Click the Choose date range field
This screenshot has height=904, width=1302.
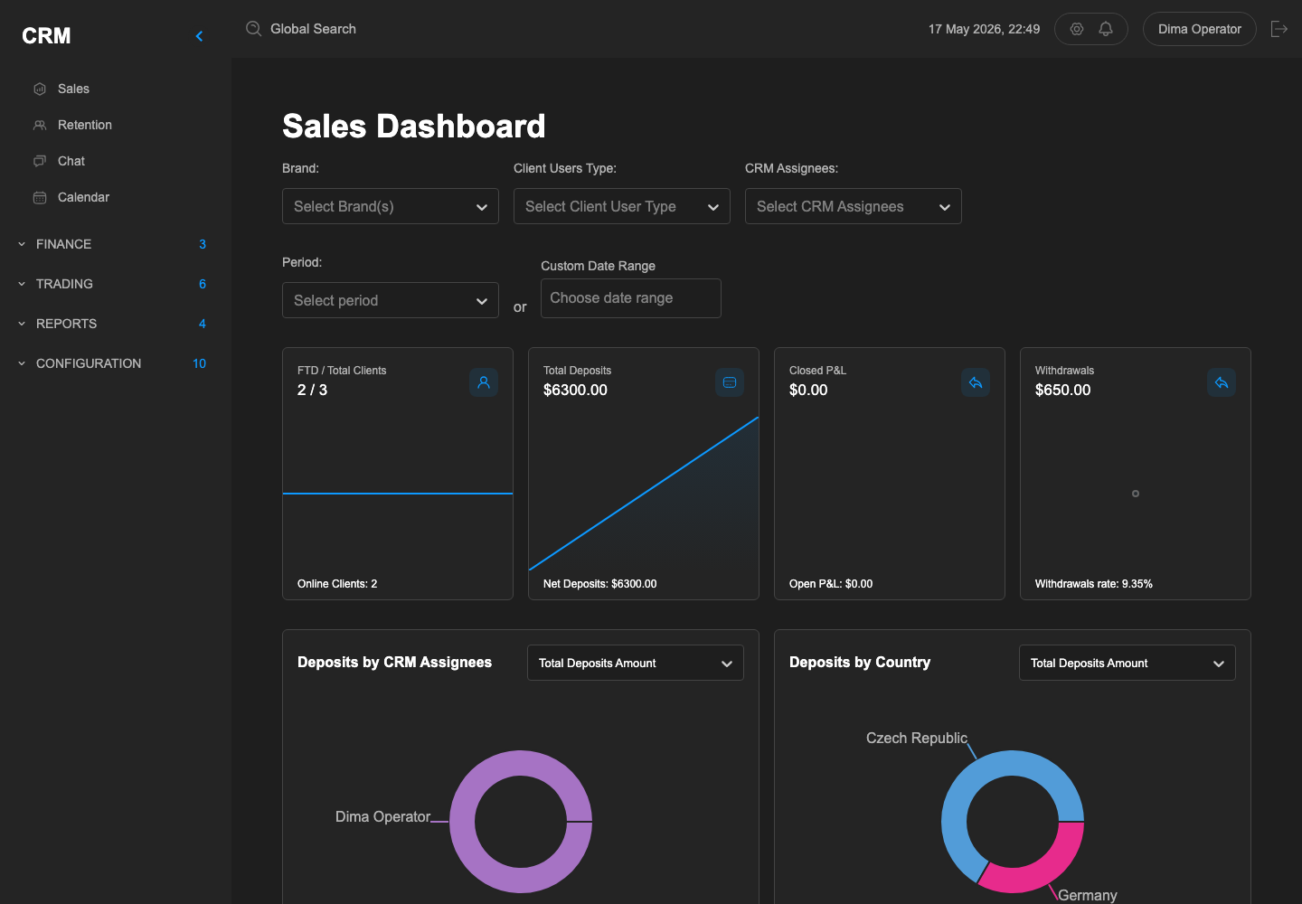click(x=631, y=298)
